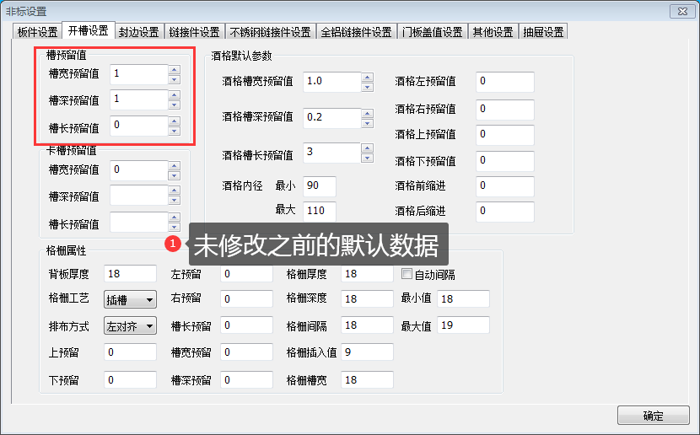Click the 格栅属性 槽长预留 input field
Screen dimensions: 700x435
[246, 325]
